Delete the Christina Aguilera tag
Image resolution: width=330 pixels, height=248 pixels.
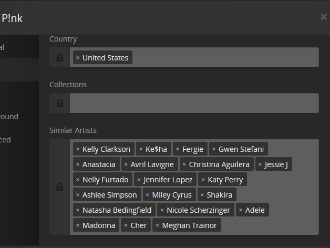click(184, 164)
